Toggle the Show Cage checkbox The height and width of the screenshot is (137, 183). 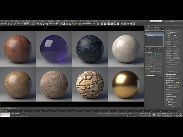pos(167,83)
